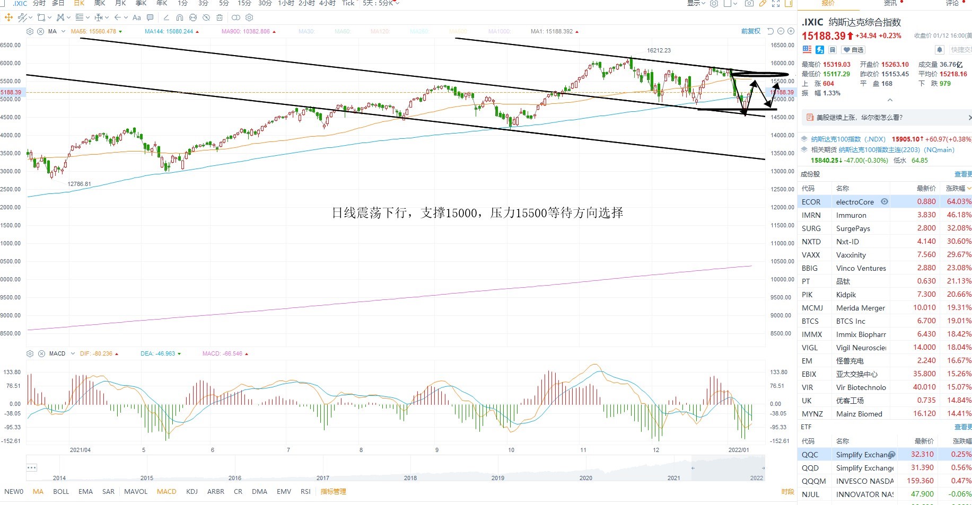The image size is (972, 505).
Task: Select the trend line drawing tool
Action: click(22, 17)
